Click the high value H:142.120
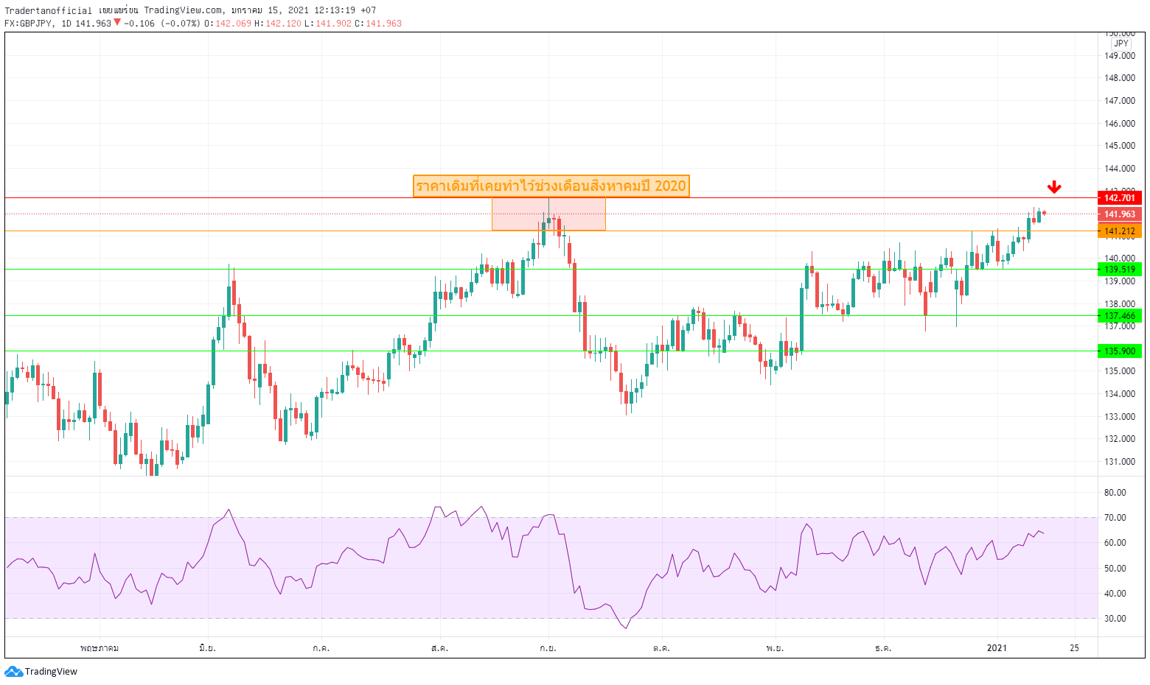 278,24
